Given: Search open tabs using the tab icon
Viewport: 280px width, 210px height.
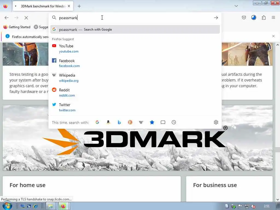Looking at the screenshot, I should click(x=163, y=122).
